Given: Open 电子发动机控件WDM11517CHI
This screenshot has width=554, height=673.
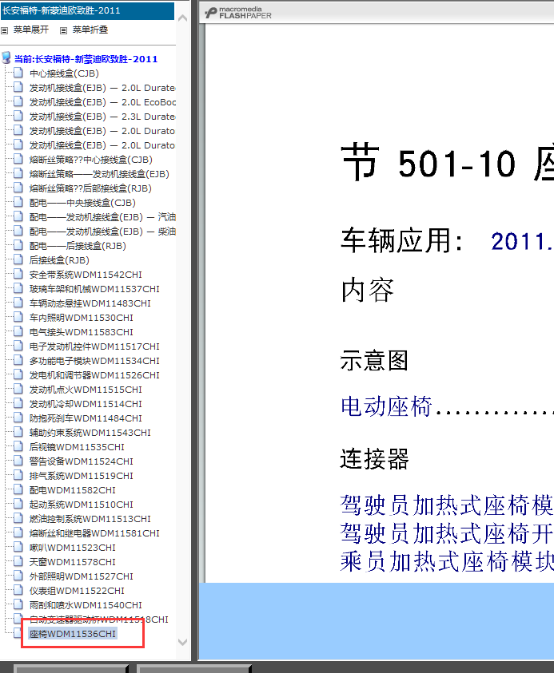Looking at the screenshot, I should [94, 346].
